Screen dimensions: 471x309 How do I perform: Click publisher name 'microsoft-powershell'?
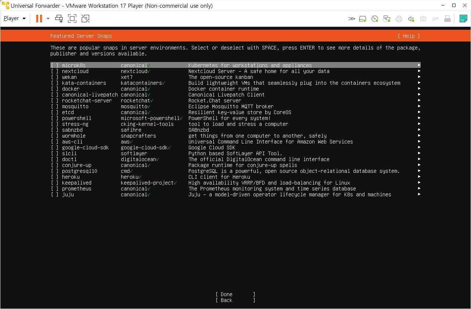[150, 118]
